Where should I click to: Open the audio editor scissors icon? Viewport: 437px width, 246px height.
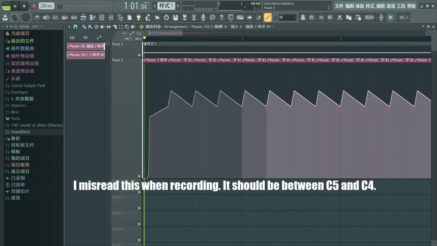click(x=194, y=17)
